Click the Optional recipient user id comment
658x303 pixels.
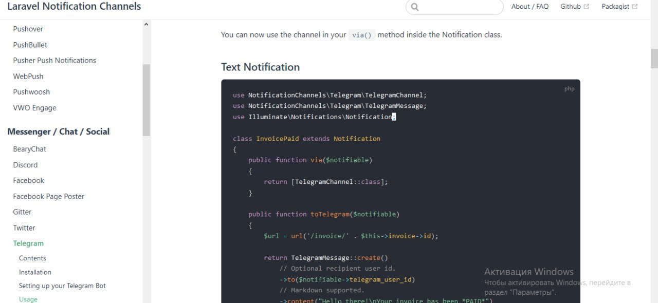(338, 269)
